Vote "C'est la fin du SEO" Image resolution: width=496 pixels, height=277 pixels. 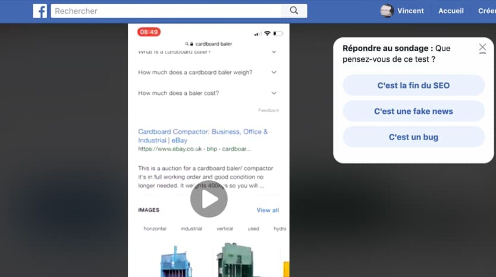click(x=414, y=85)
